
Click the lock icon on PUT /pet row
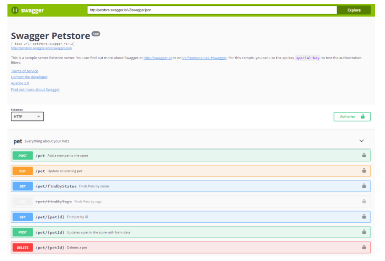click(x=364, y=170)
